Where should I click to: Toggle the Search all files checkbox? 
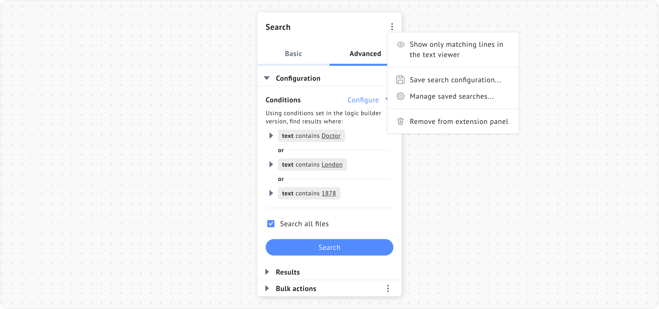click(x=271, y=224)
